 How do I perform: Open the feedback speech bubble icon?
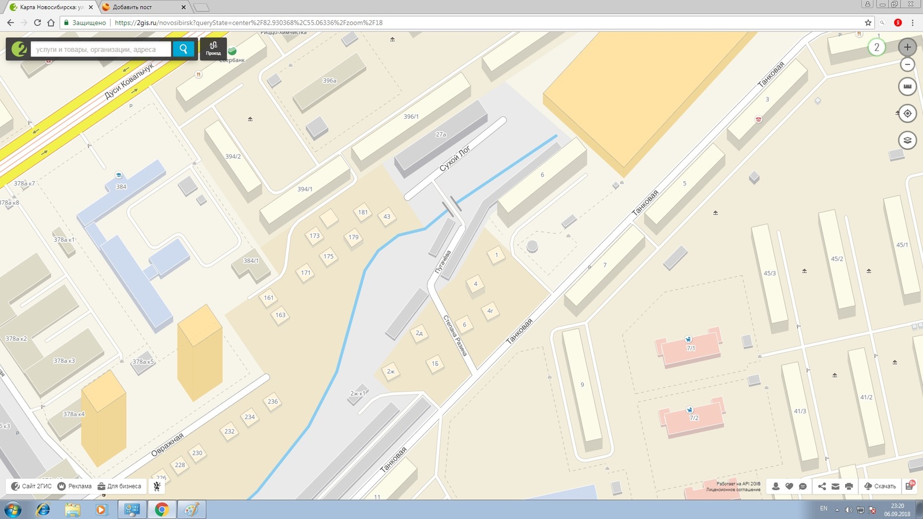click(x=802, y=486)
